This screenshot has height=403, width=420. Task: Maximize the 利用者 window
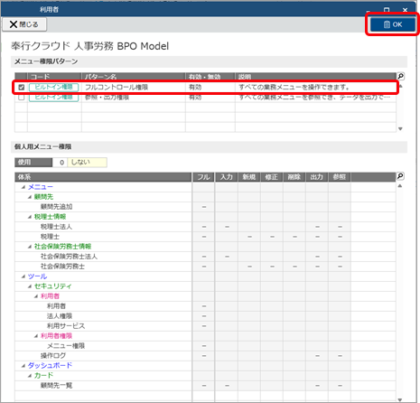pos(387,10)
